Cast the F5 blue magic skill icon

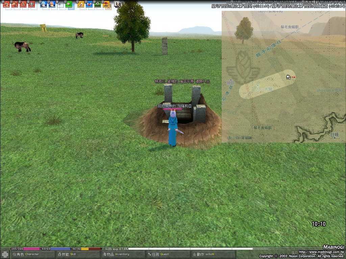pyautogui.click(x=44, y=4)
